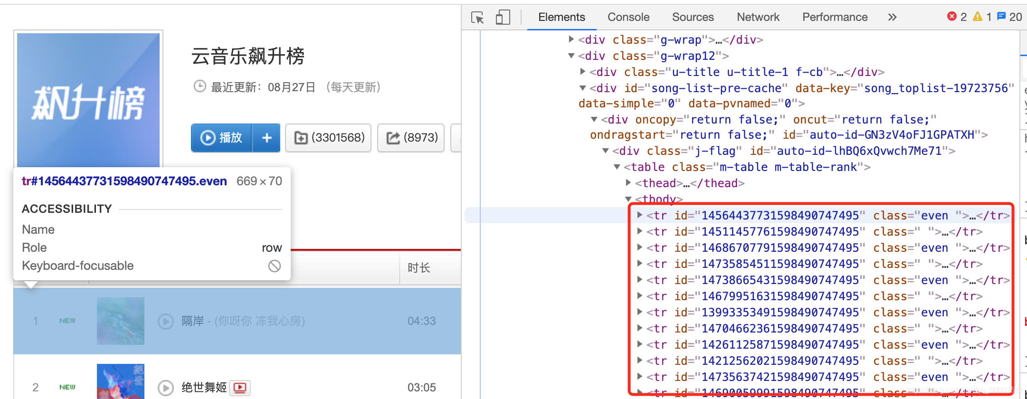Select tr row id 1399335349
This screenshot has width=1027, height=399.
[827, 312]
